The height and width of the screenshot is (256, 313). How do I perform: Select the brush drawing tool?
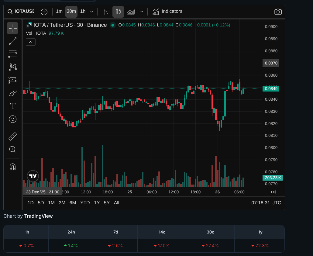[x=12, y=93]
